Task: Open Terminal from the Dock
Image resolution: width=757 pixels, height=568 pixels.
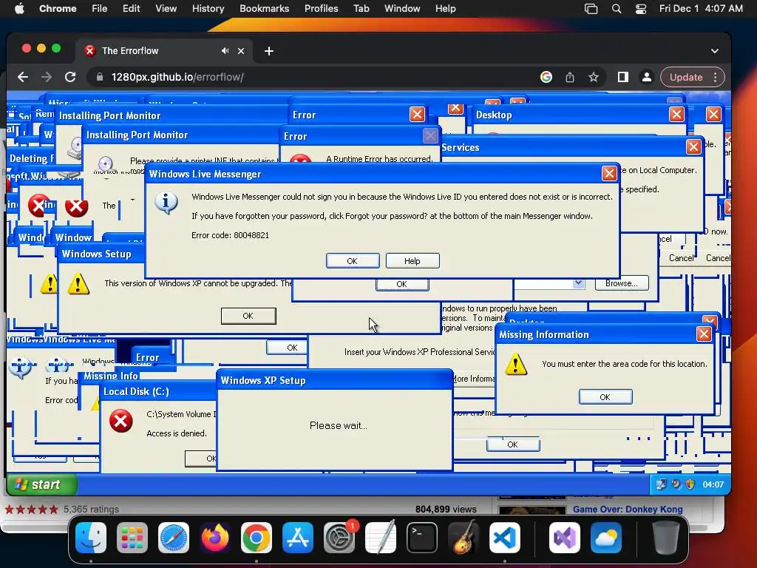Action: (422, 538)
